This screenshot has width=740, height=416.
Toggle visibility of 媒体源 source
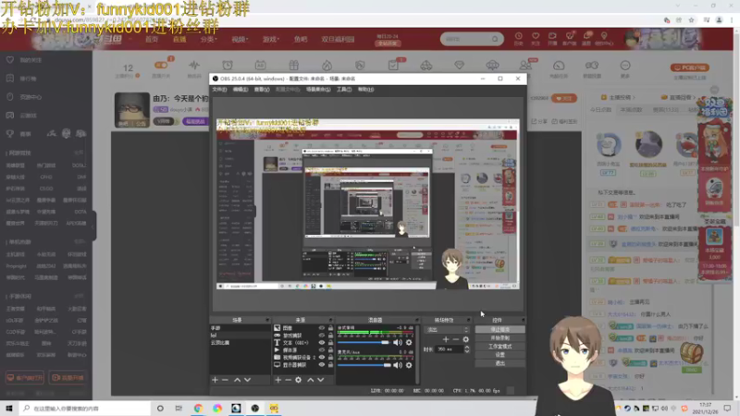tap(321, 350)
